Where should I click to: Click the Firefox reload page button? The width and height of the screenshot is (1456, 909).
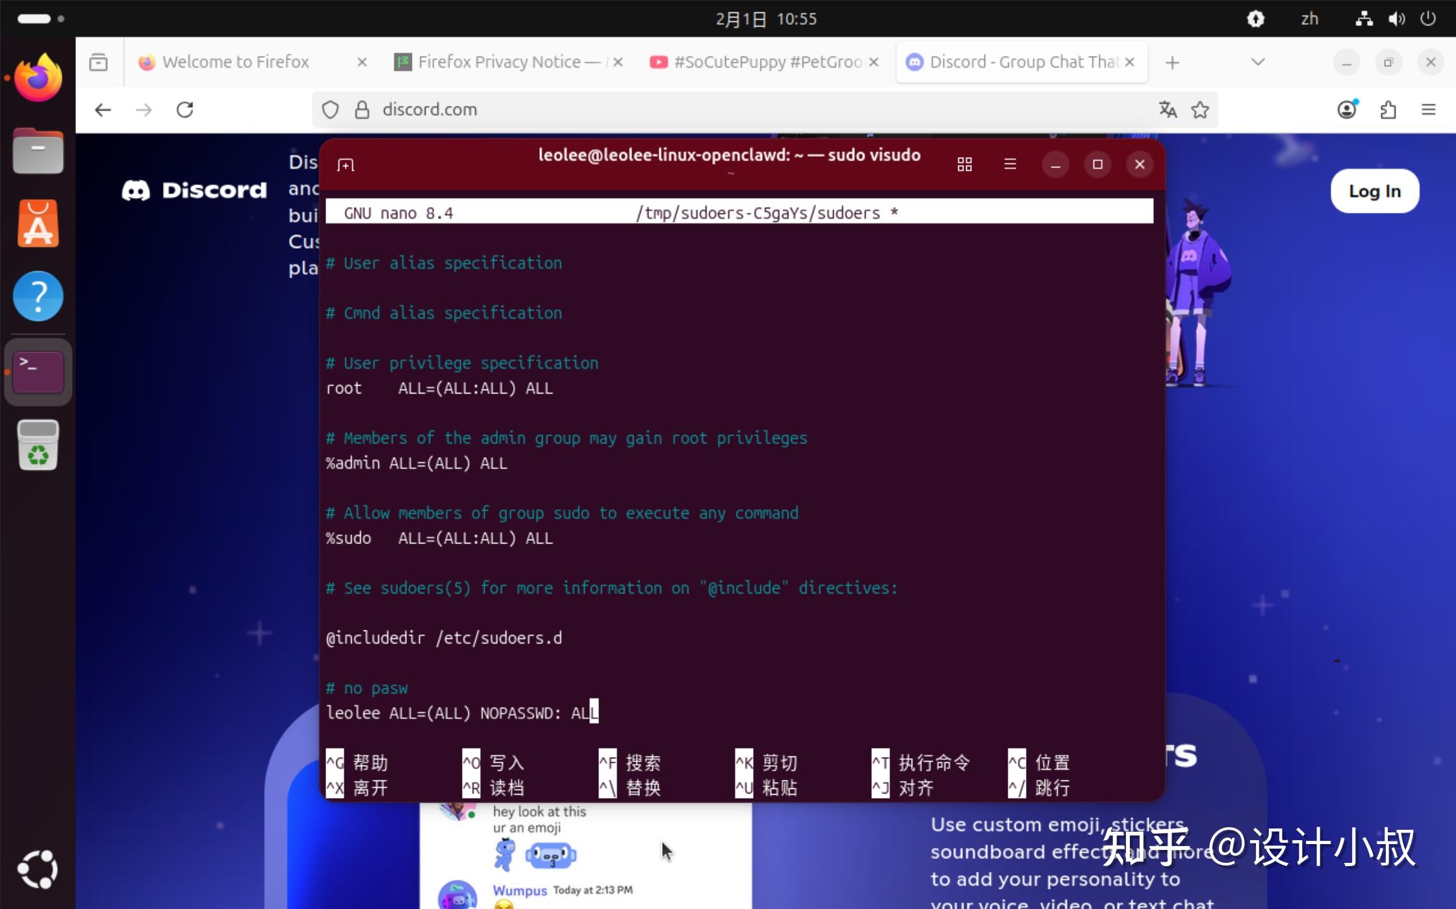coord(185,110)
